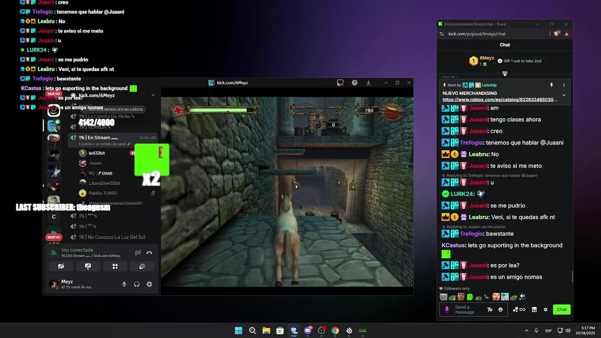
Task: Click Voz conectada status text
Action: (x=77, y=250)
